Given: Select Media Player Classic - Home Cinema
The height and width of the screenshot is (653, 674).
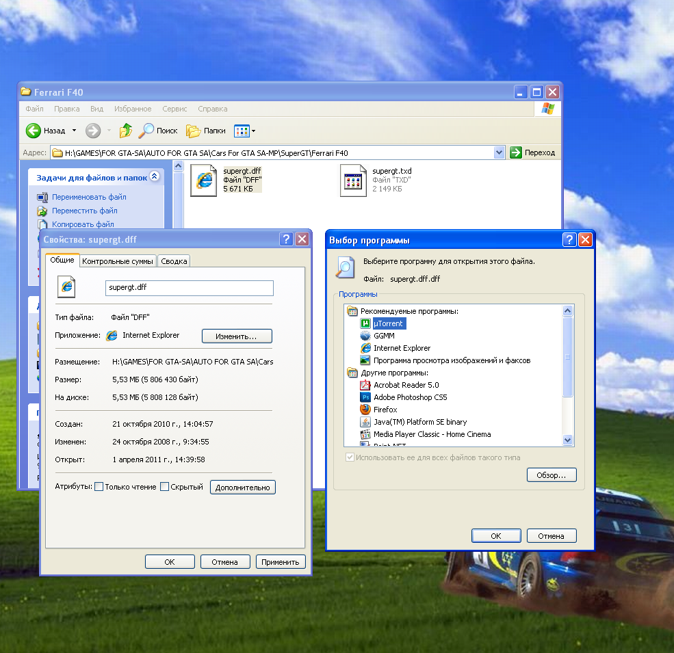Looking at the screenshot, I should click(x=432, y=434).
